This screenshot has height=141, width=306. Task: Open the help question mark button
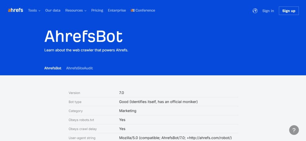point(294,130)
